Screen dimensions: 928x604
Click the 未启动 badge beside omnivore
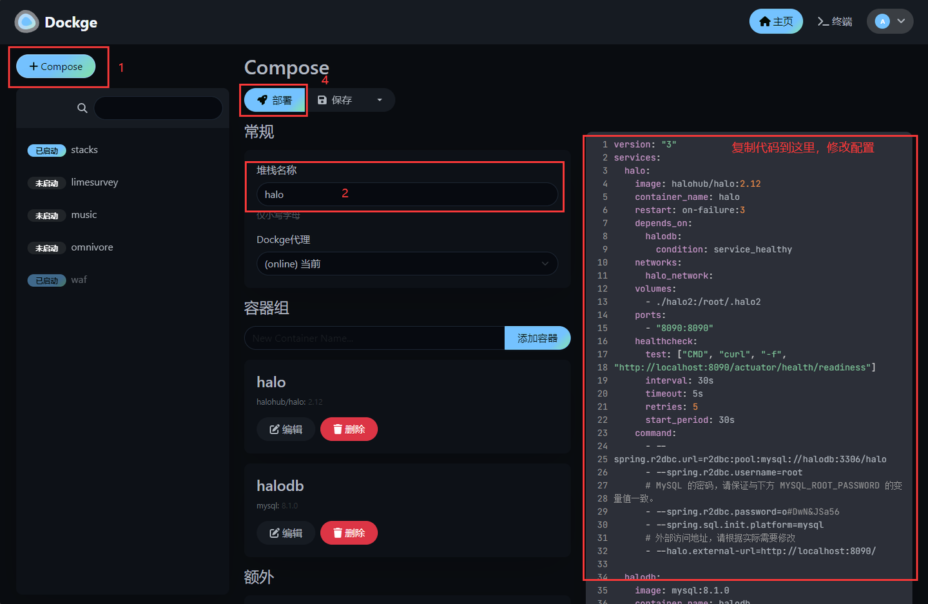[46, 248]
